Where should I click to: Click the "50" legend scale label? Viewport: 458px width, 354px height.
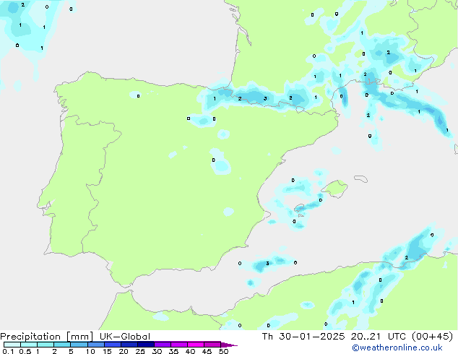[223, 351]
